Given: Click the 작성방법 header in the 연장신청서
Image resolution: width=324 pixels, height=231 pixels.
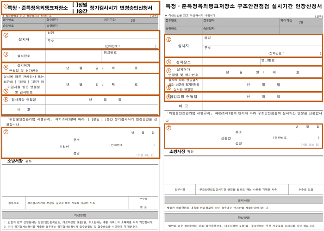Looking at the screenshot, I should point(243,218).
